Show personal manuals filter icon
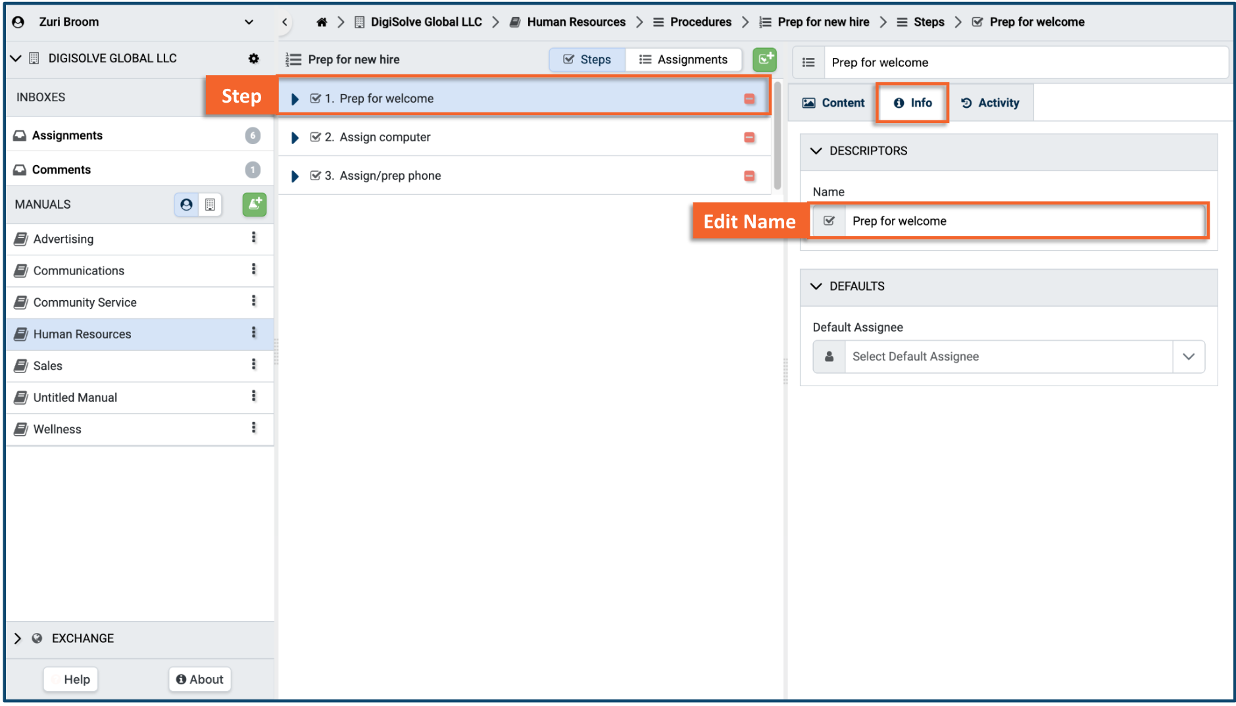 pos(187,205)
